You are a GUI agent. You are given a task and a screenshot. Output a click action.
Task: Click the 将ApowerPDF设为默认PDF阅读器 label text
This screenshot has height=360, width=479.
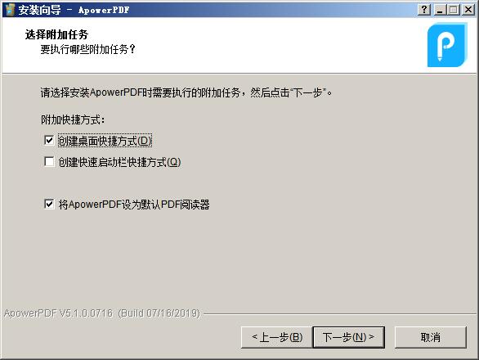click(134, 205)
